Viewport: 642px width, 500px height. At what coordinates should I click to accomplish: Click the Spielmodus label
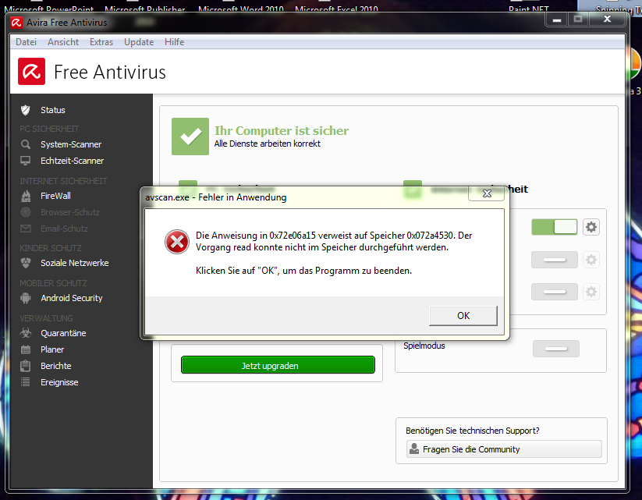click(424, 346)
